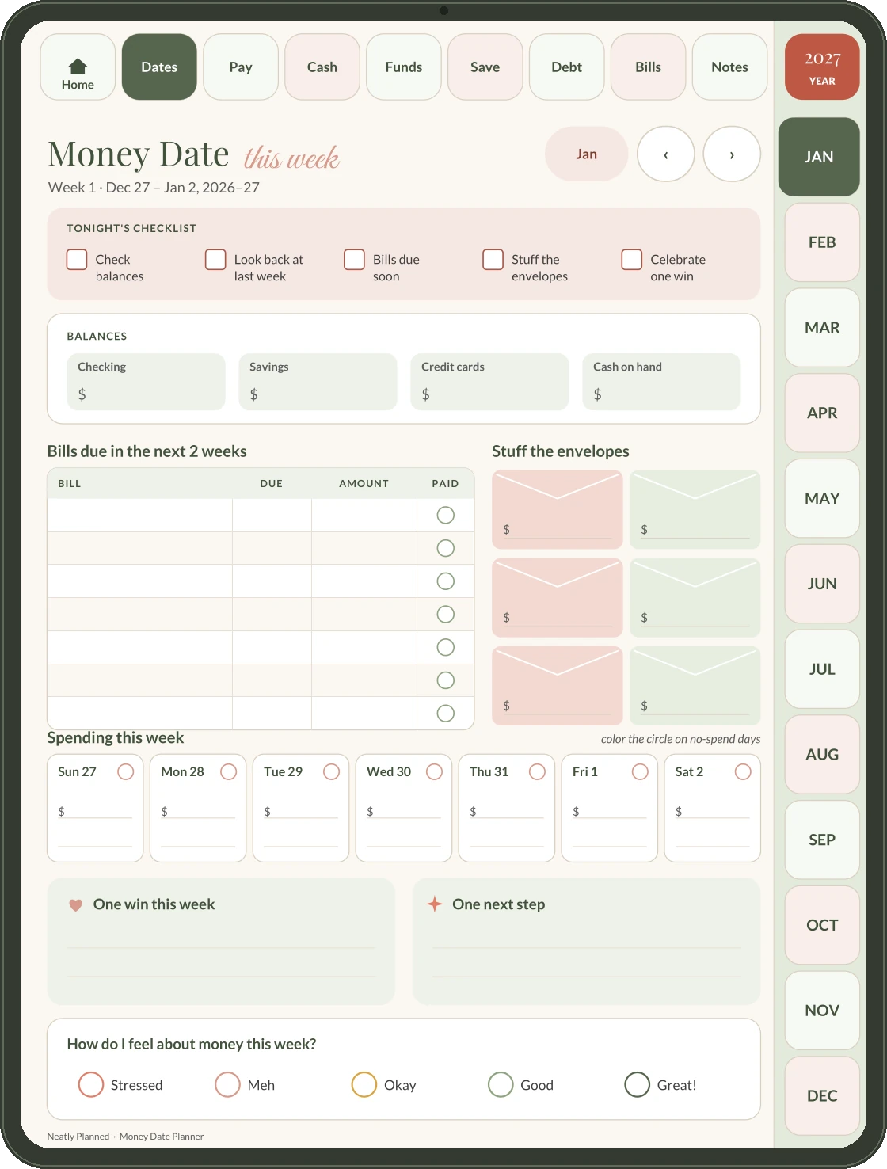
Task: Mark Sun 27 as no-spend day
Action: pyautogui.click(x=125, y=771)
